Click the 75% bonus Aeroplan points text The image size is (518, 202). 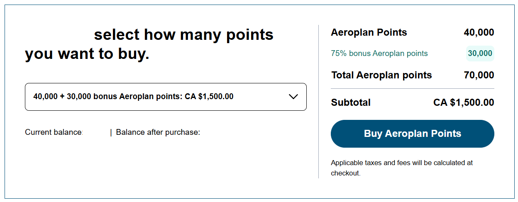(379, 54)
